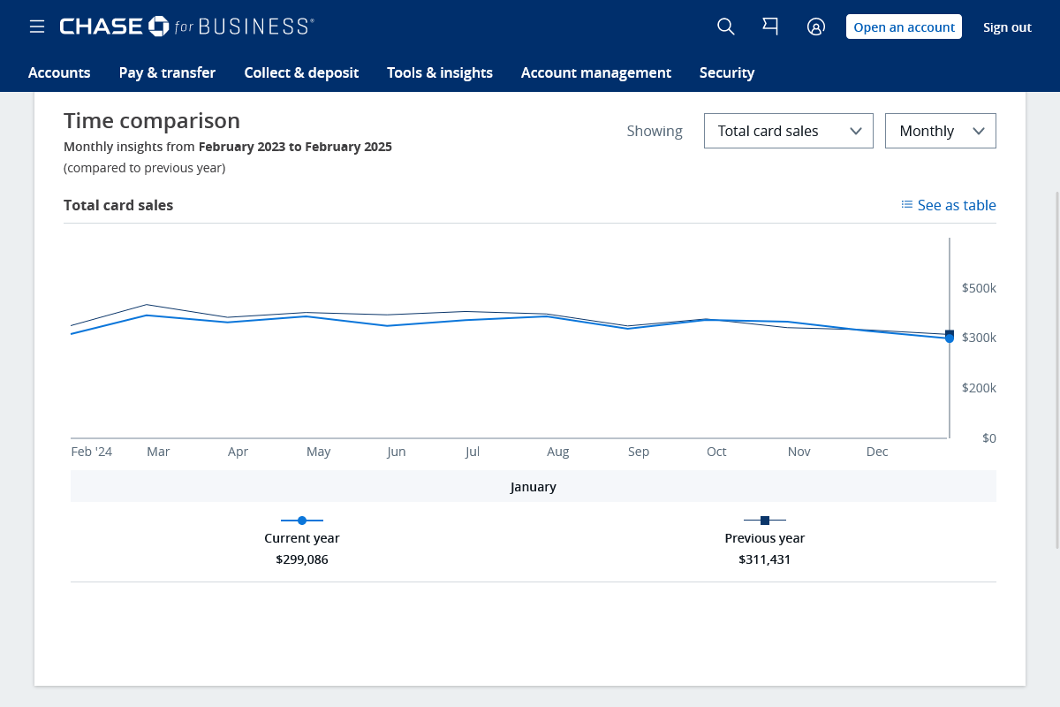The height and width of the screenshot is (707, 1060).
Task: Open See as table view
Action: point(957,204)
